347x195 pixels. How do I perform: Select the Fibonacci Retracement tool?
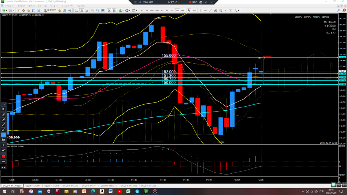(x=220, y=10)
